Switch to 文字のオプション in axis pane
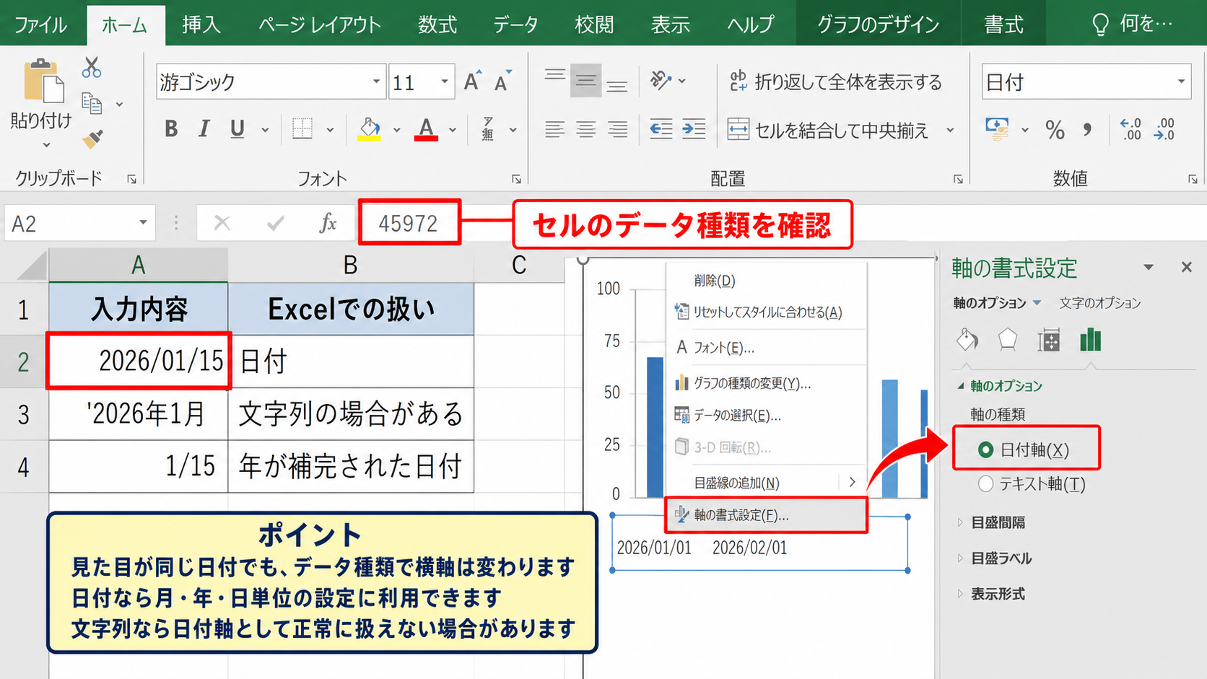Image resolution: width=1207 pixels, height=679 pixels. click(x=1099, y=303)
